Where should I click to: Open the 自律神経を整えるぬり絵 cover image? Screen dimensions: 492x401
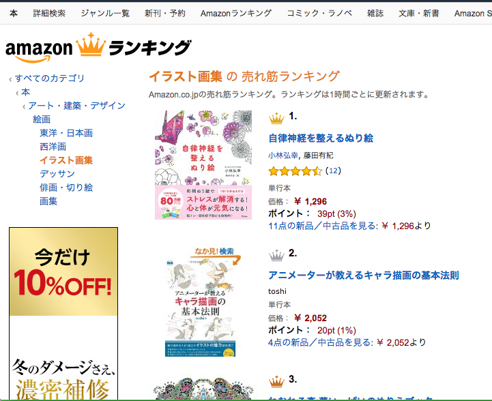(203, 165)
